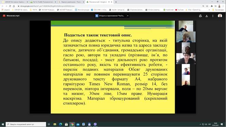
Task: Click the 'Открыть в приложении' button
Action: point(110,16)
